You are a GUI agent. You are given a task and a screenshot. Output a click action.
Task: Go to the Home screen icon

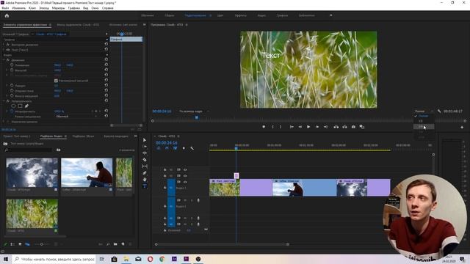[x=7, y=15]
